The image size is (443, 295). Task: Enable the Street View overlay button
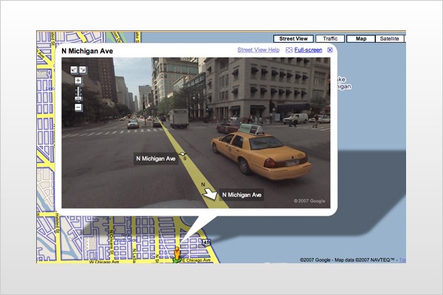click(x=293, y=38)
